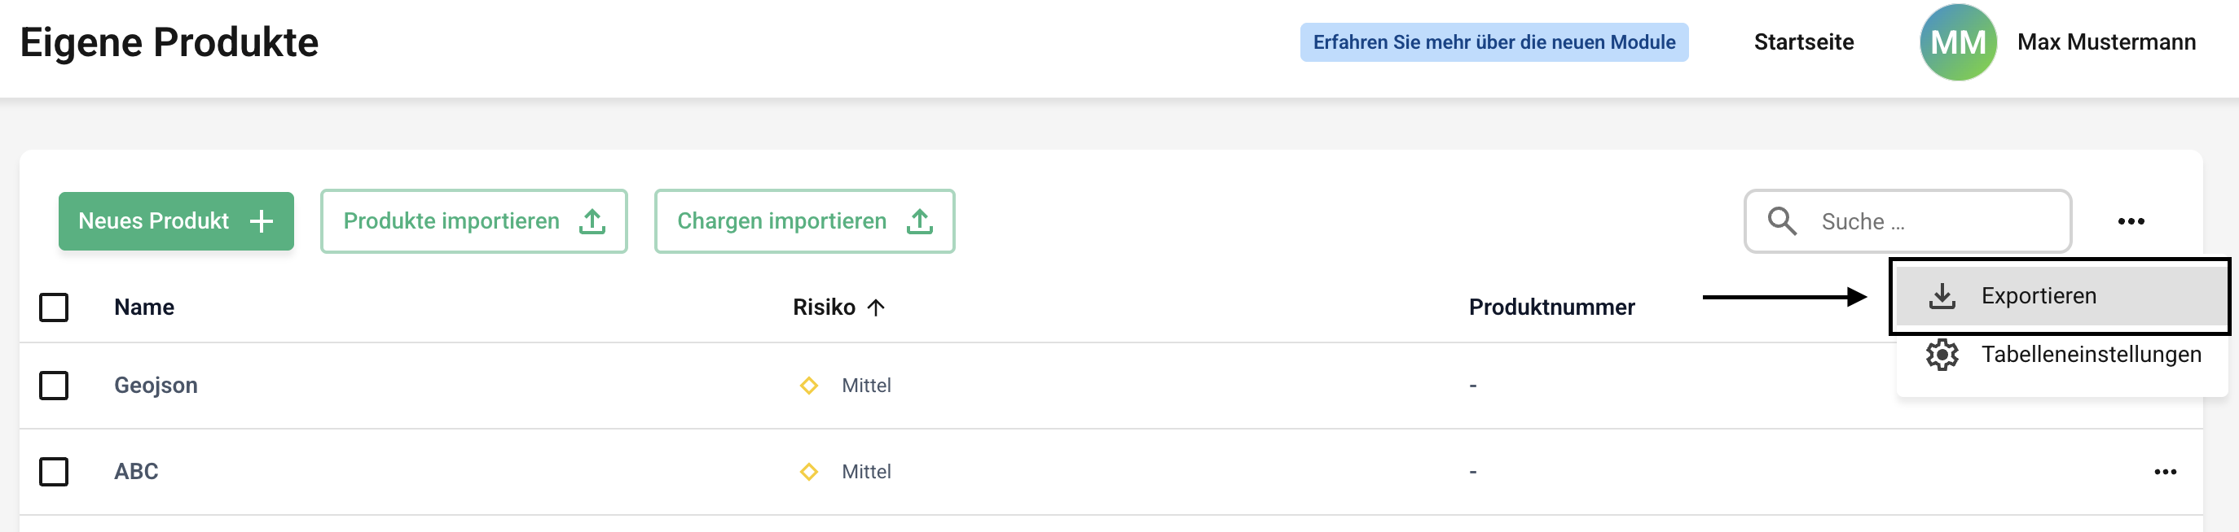The width and height of the screenshot is (2239, 532).
Task: Click the download icon next to Exportieren
Action: (x=1942, y=296)
